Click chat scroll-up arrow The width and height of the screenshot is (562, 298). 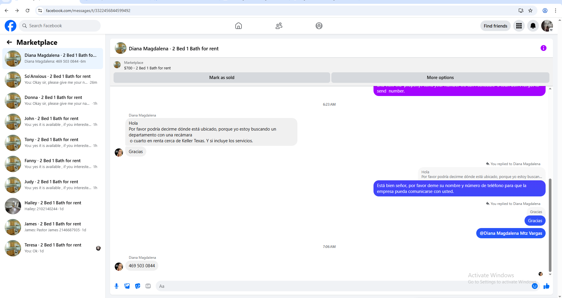(x=550, y=88)
